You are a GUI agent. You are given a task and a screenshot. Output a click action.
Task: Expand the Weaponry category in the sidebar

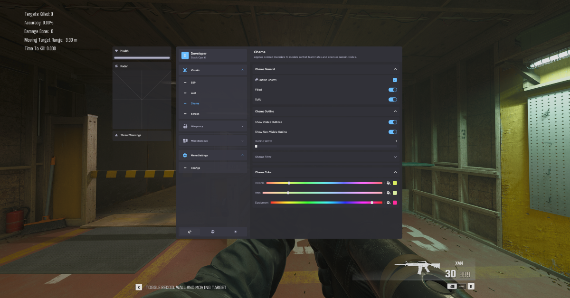(x=213, y=126)
